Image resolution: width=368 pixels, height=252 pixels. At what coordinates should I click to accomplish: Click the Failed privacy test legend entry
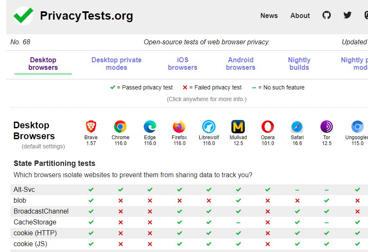tap(212, 87)
